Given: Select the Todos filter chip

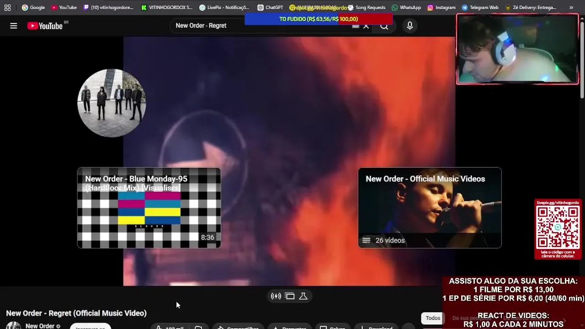Looking at the screenshot, I should [433, 318].
